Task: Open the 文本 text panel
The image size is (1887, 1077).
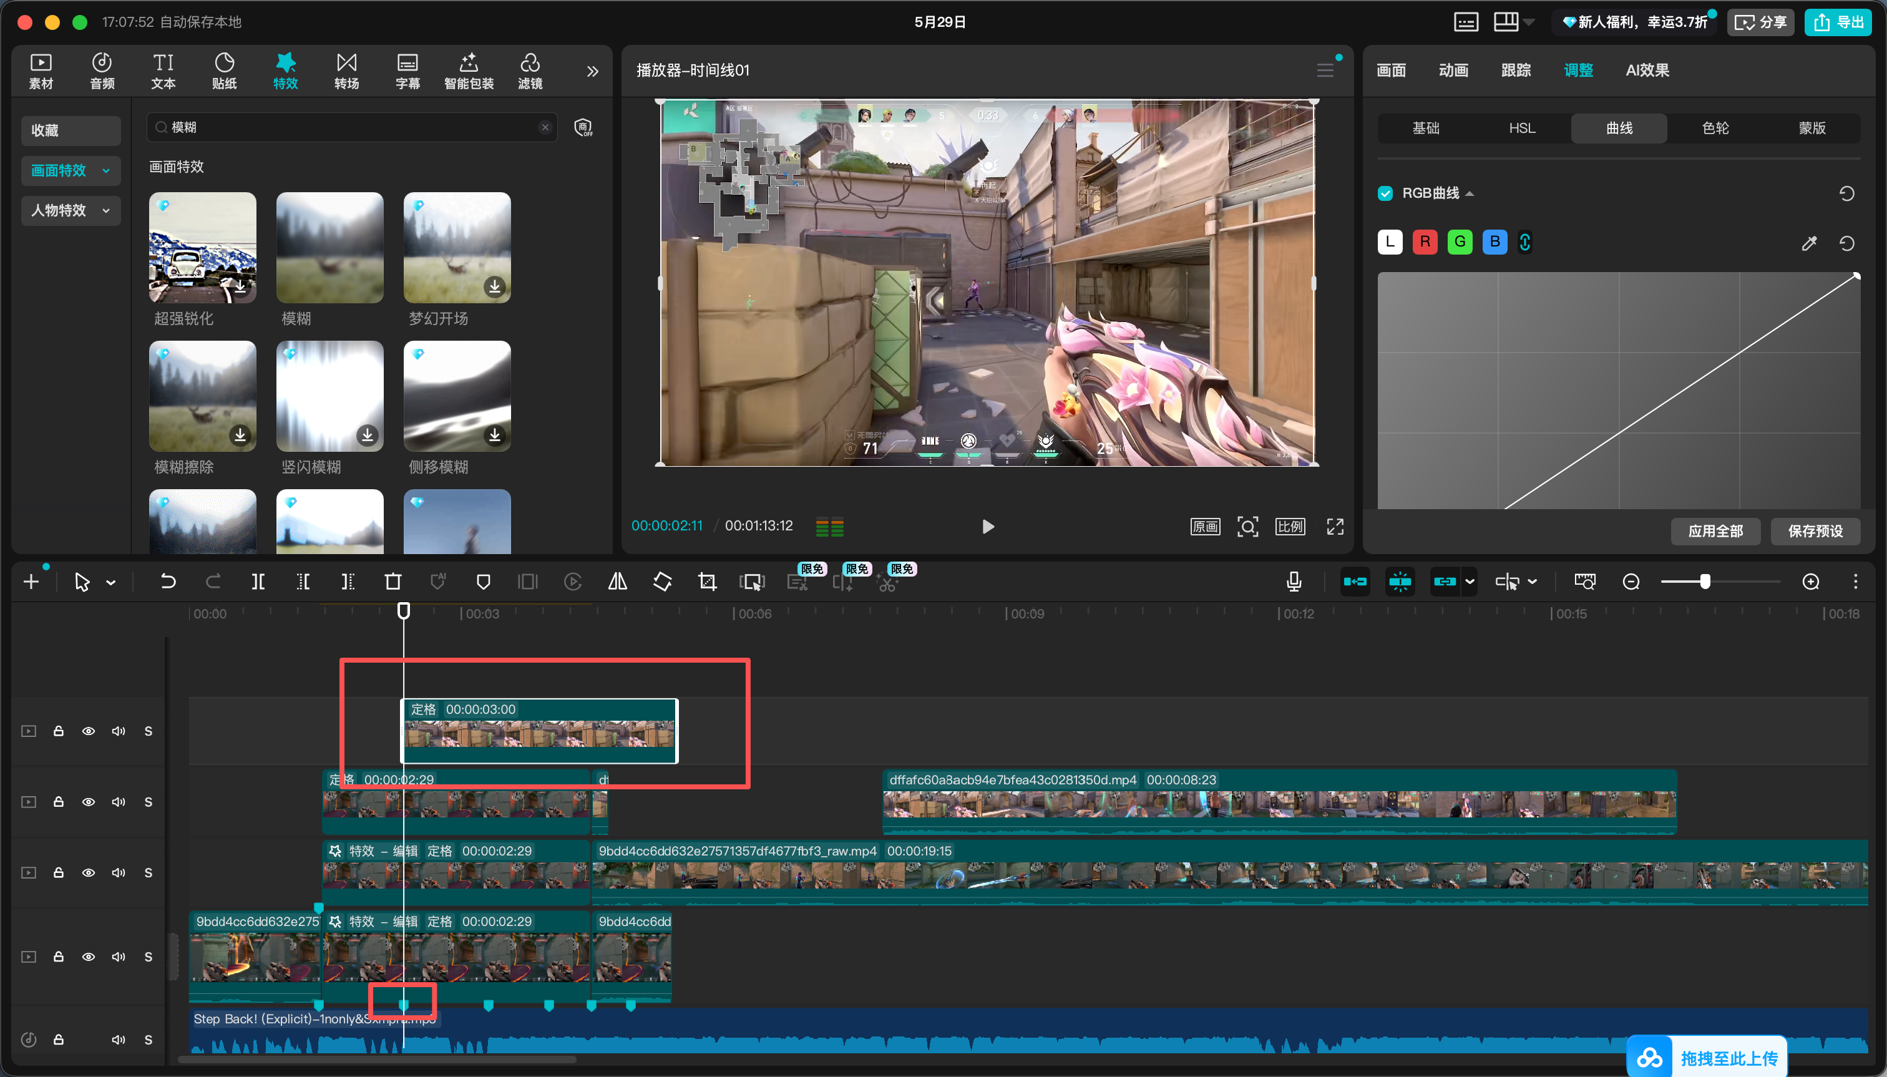Action: click(x=163, y=71)
